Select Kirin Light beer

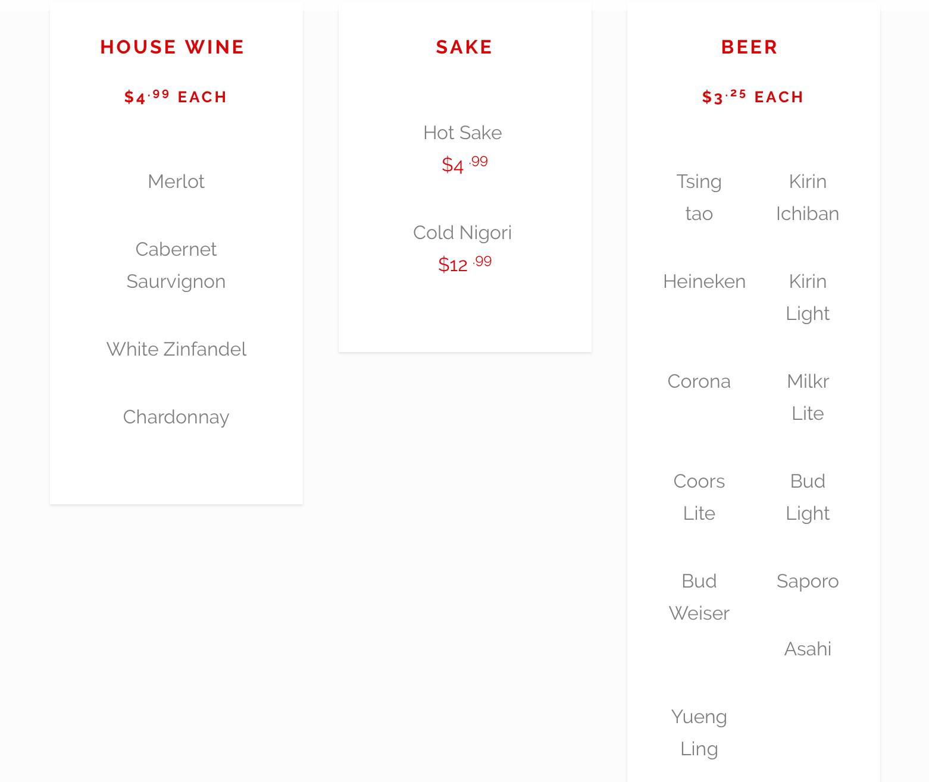pos(807,297)
